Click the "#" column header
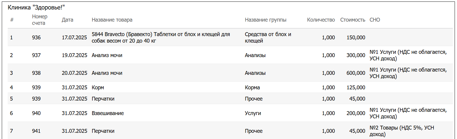The height and width of the screenshot is (139, 457). (12, 20)
